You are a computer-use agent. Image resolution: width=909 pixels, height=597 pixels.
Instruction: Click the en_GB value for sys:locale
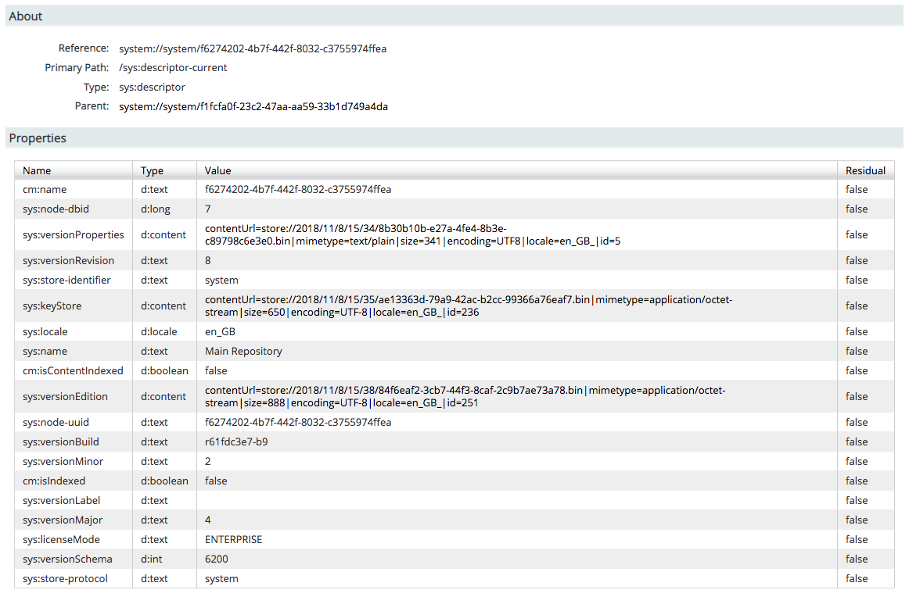pyautogui.click(x=220, y=332)
